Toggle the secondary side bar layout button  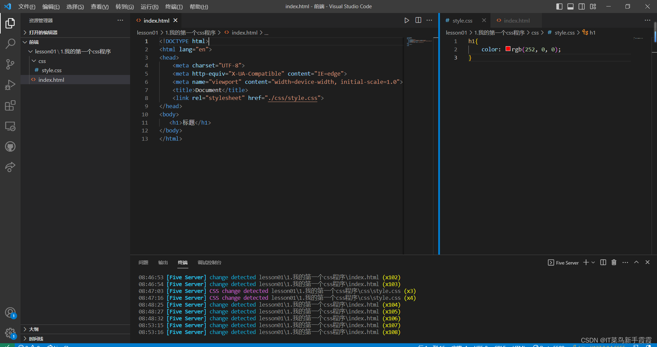(x=582, y=7)
